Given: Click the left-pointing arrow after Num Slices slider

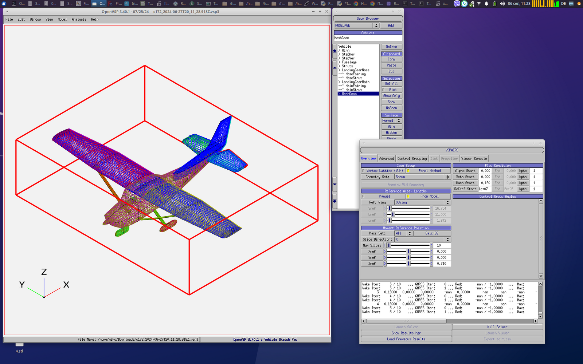Looking at the screenshot, I should 431,245.
